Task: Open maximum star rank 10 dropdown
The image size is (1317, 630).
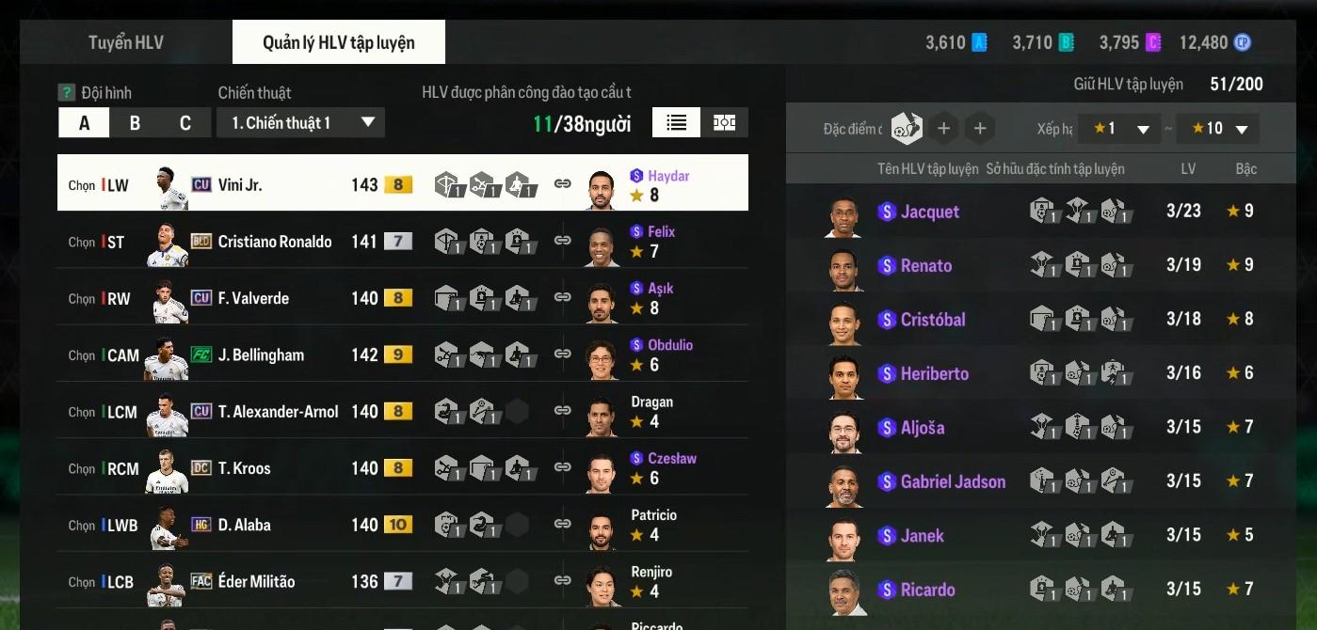Action: coord(1218,129)
